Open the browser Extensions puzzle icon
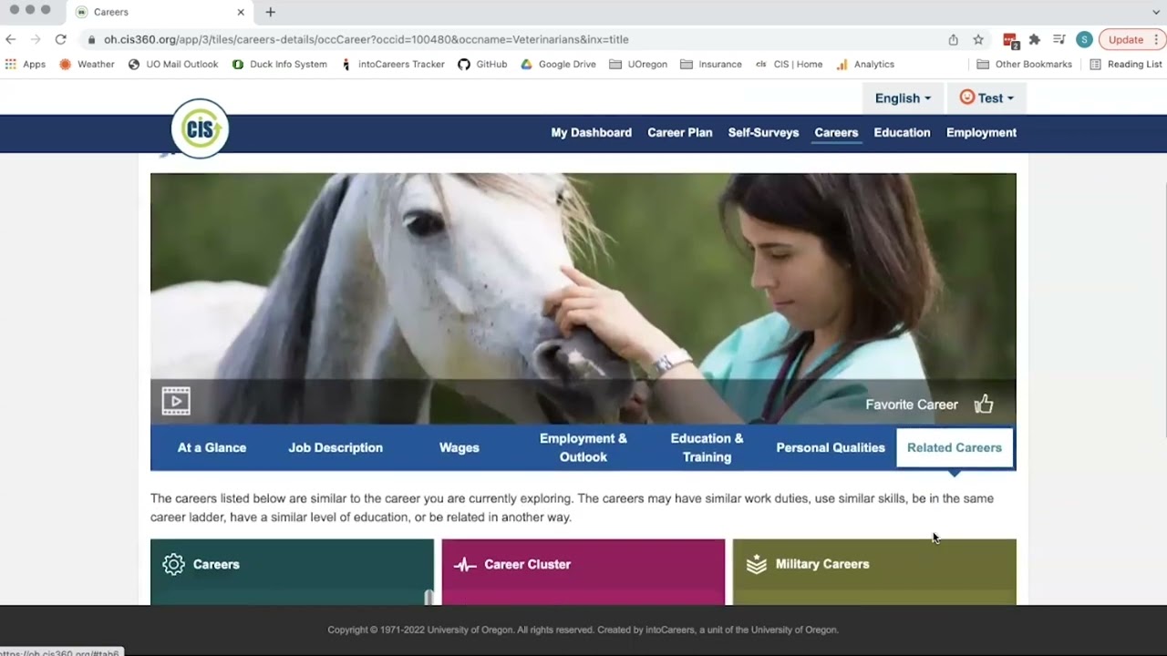This screenshot has width=1167, height=656. (x=1034, y=39)
